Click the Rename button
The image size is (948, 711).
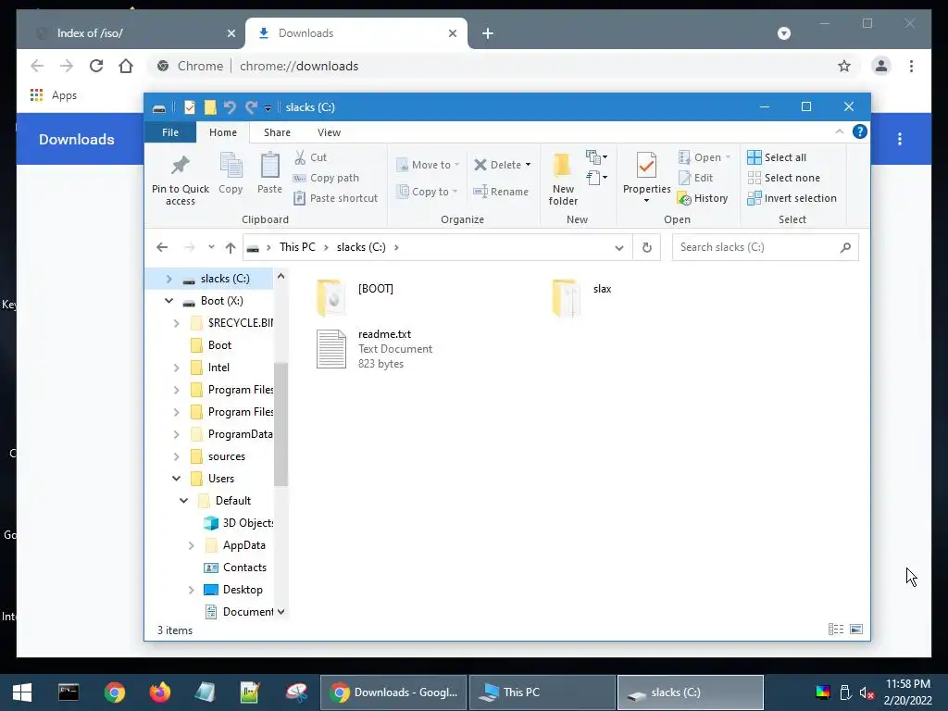click(501, 192)
